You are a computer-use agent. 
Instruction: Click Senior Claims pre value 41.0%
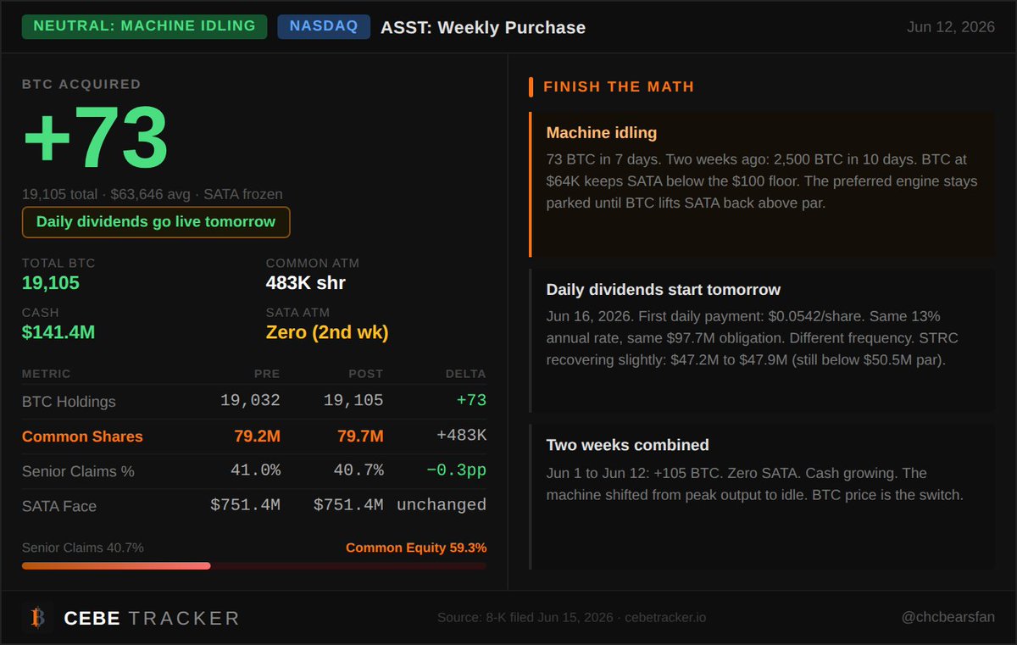point(255,470)
